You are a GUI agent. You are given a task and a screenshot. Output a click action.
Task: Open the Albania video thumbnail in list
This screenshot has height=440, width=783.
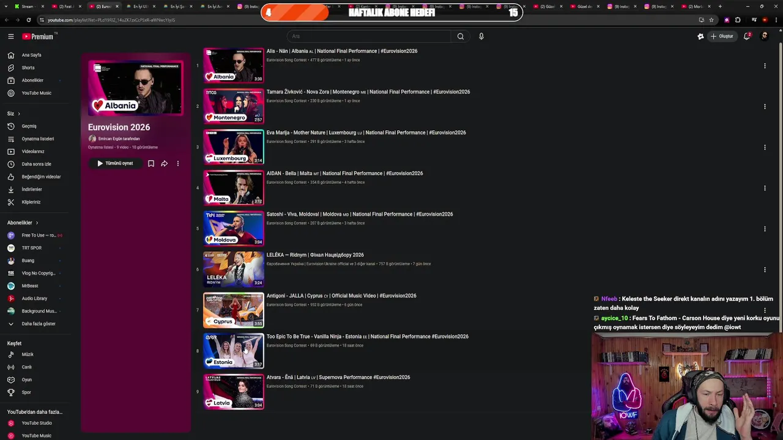[x=234, y=65]
